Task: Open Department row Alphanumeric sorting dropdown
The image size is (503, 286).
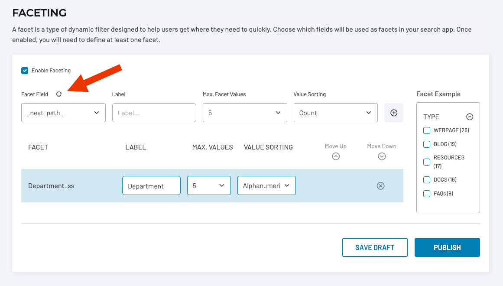Action: click(x=266, y=185)
